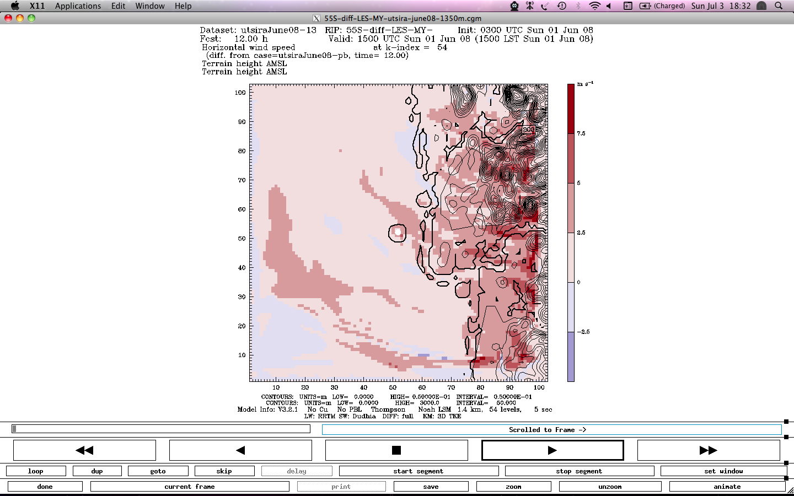
Task: Click the circular contour near map center
Action: click(x=398, y=233)
